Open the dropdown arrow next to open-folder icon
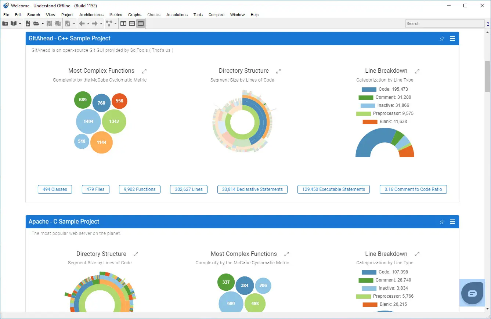Screen dimensions: 491x319 point(43,23)
